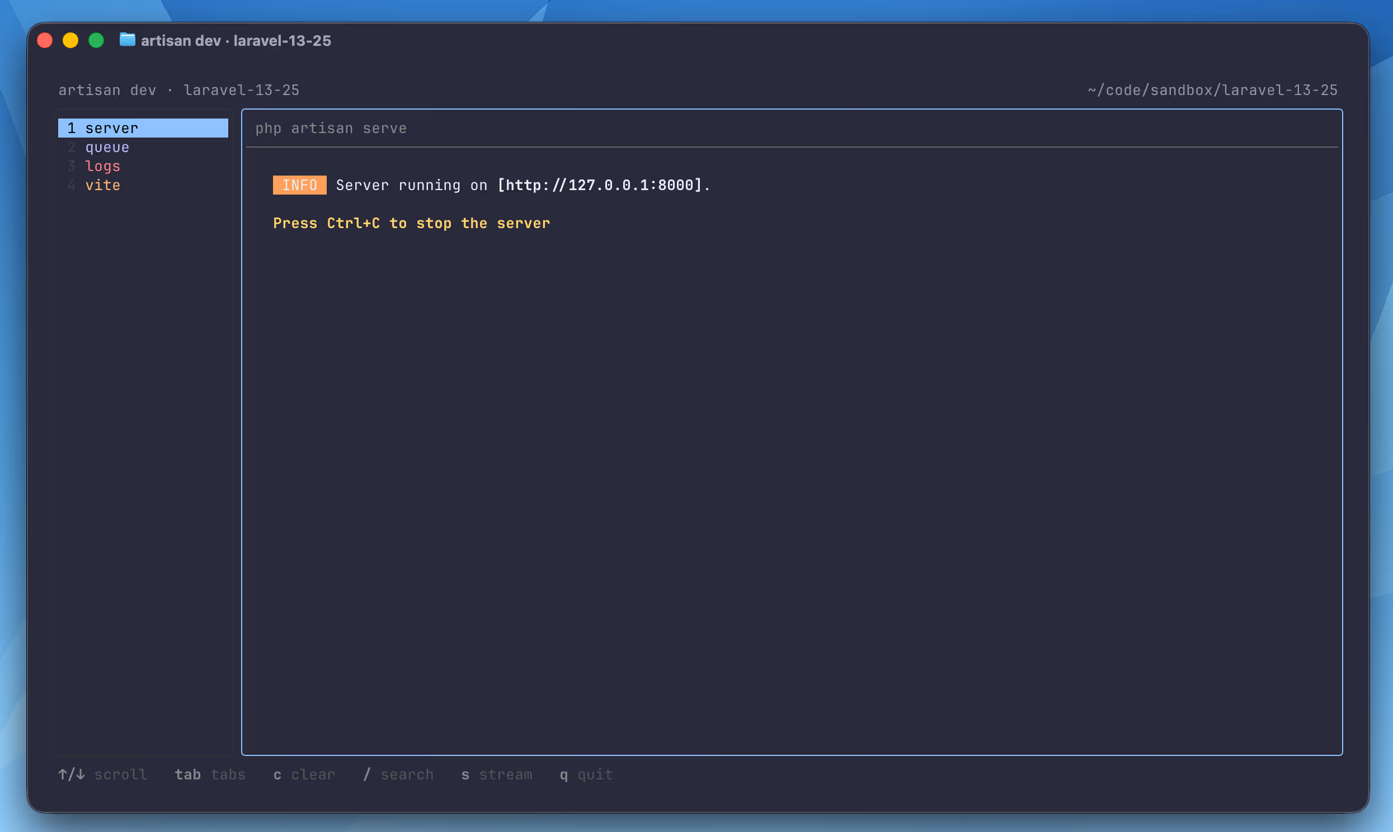Click the orange INFO badge
The width and height of the screenshot is (1393, 832).
[299, 185]
